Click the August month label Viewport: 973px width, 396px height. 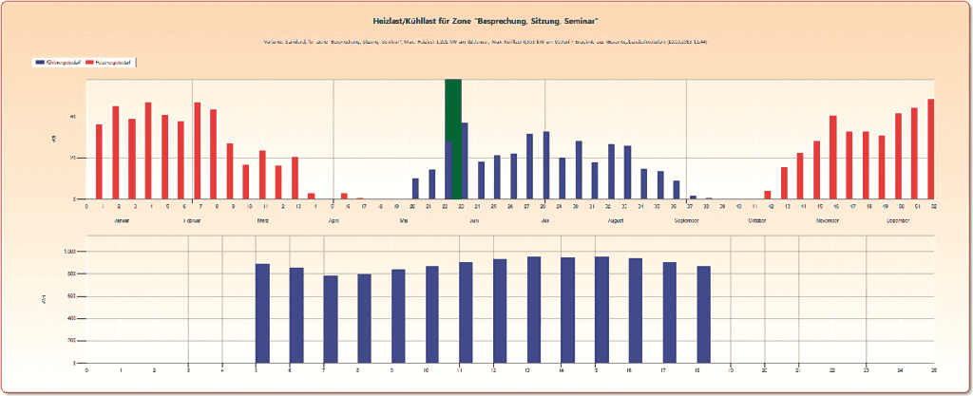(x=614, y=220)
